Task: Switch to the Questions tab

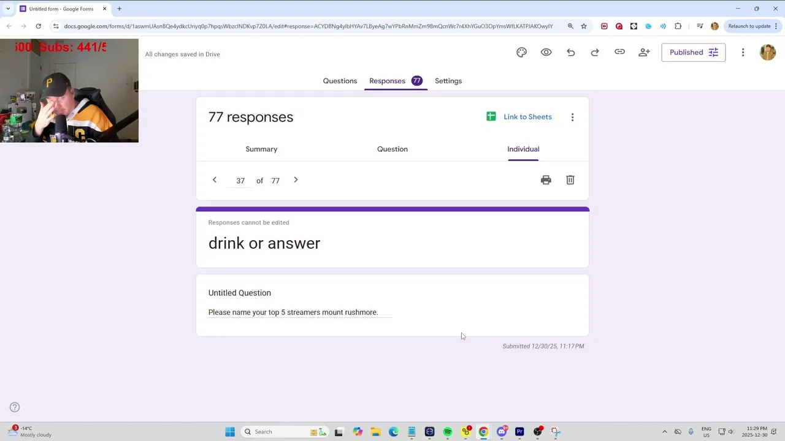Action: [x=340, y=81]
